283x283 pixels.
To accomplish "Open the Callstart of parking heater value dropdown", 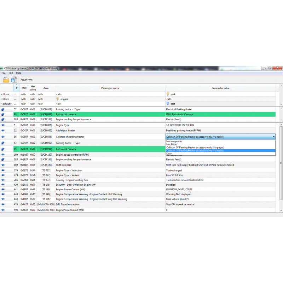I will point(274,137).
